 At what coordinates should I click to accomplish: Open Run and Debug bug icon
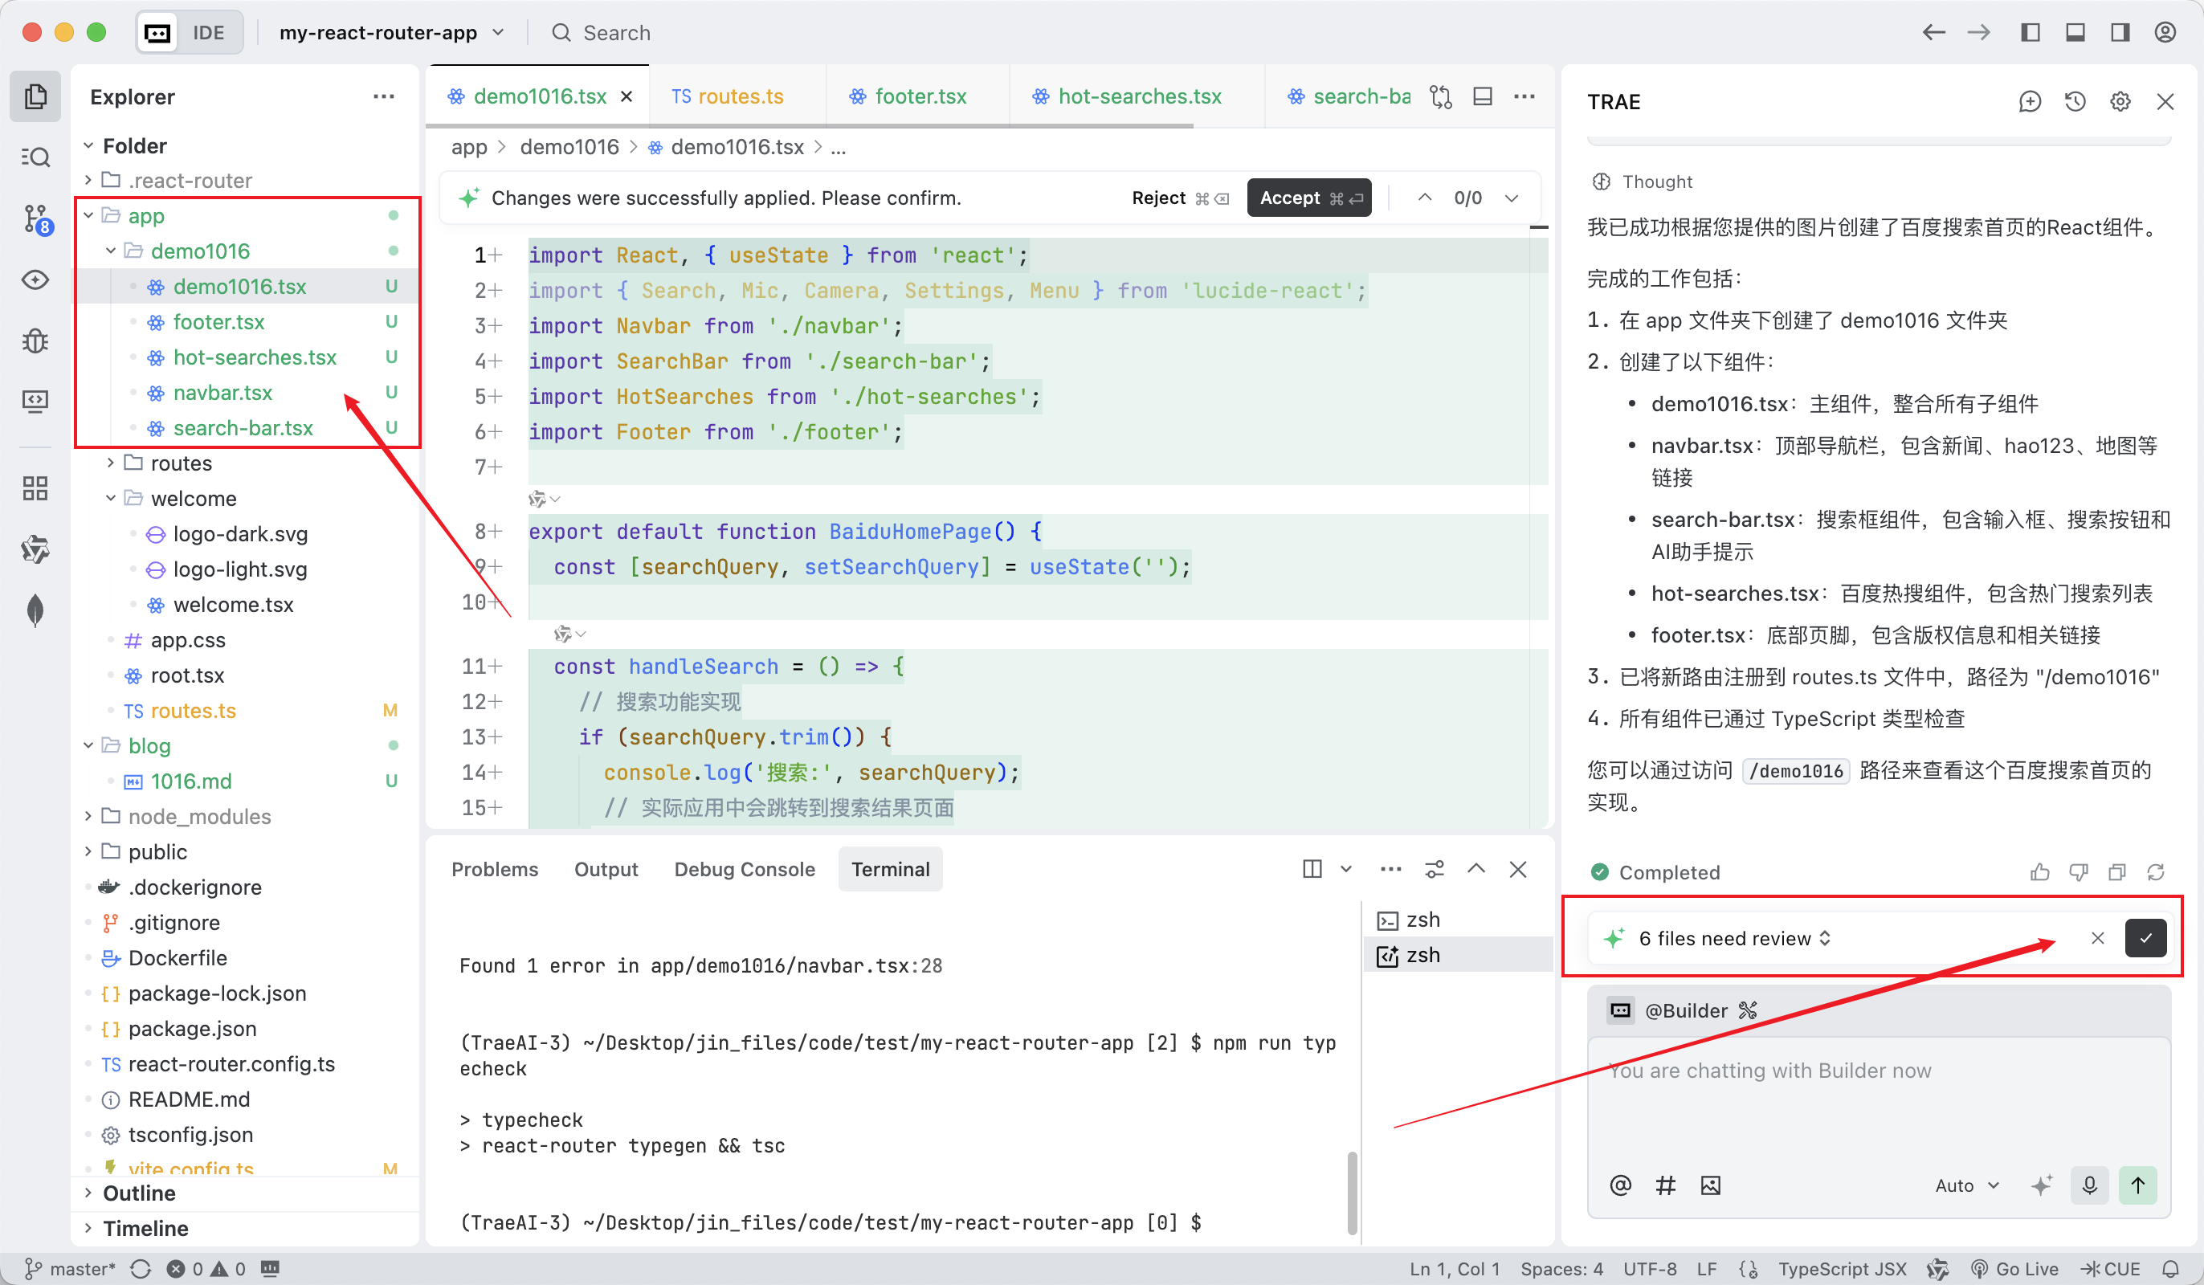tap(36, 341)
